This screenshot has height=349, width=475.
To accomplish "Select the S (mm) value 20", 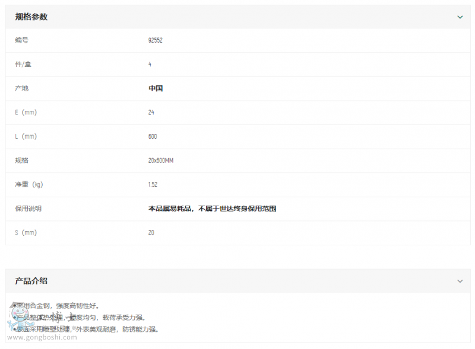I will [x=151, y=233].
